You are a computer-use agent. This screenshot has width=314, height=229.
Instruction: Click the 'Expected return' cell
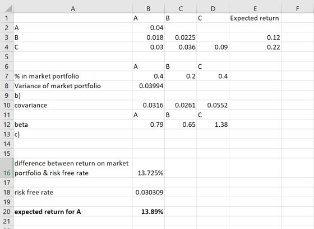pos(255,18)
